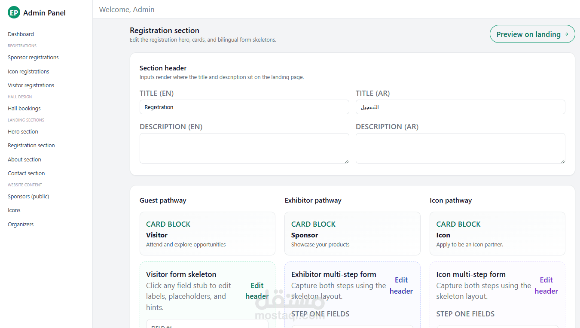
Task: Open the About section editor
Action: [x=24, y=159]
